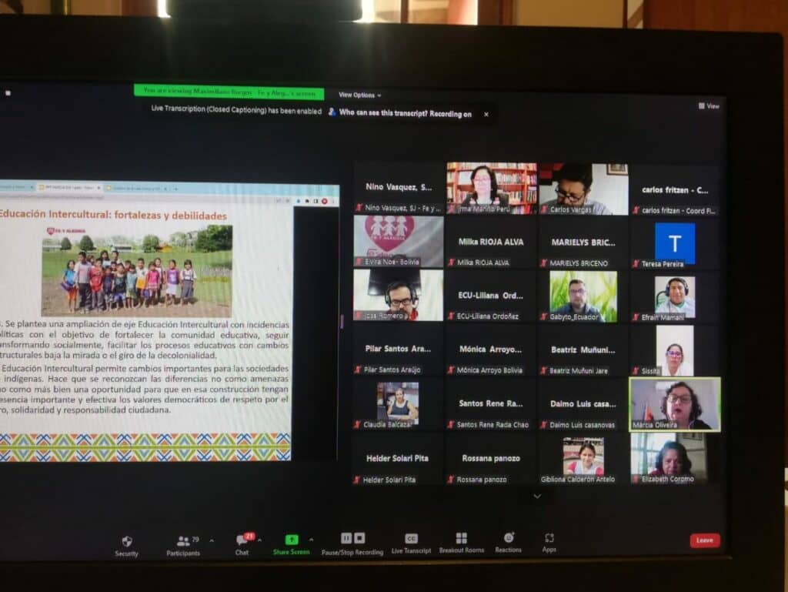Select Carlos Vargas's video tile
The image size is (788, 592).
[583, 189]
